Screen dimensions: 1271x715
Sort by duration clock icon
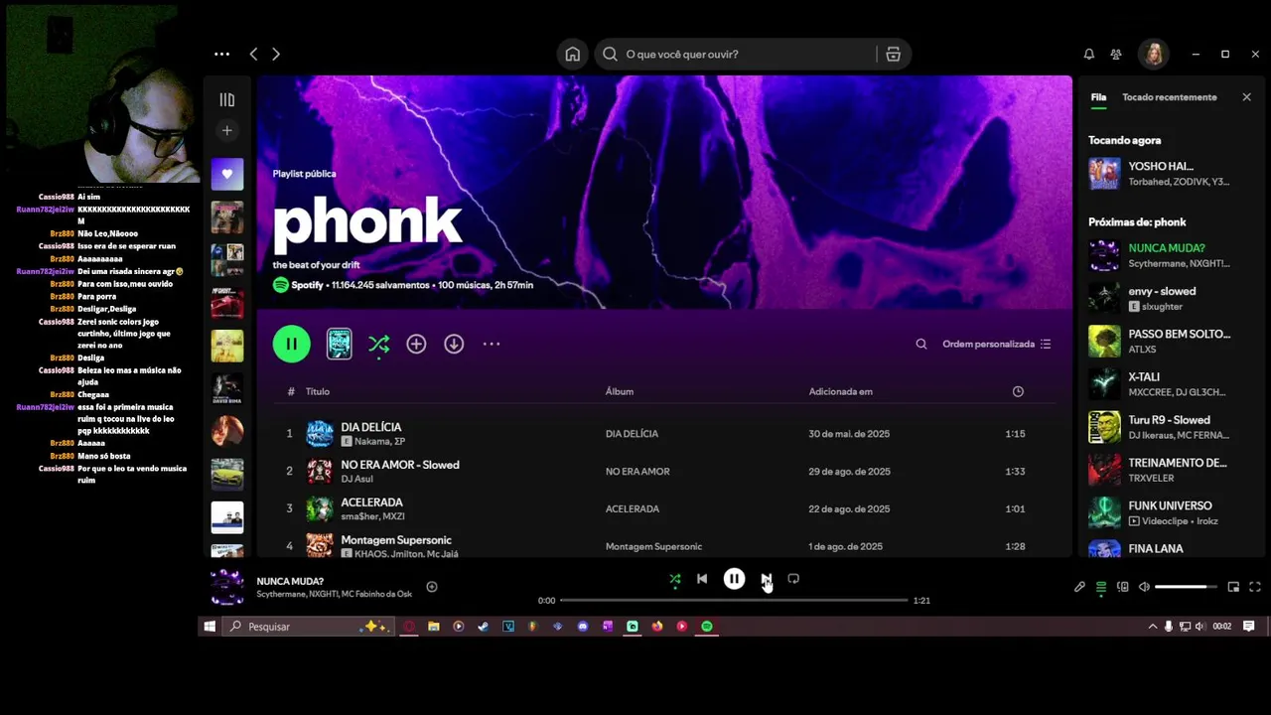pos(1018,391)
